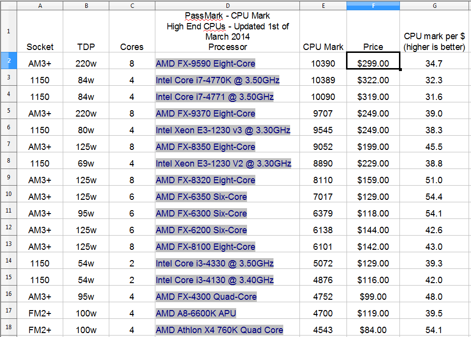Open Intel Core i7-4770K @ 3.50GHz link
This screenshot has height=337, width=471.
[x=218, y=80]
